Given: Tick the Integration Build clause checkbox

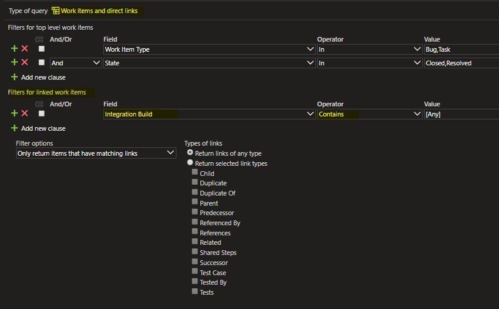Looking at the screenshot, I should (41, 113).
